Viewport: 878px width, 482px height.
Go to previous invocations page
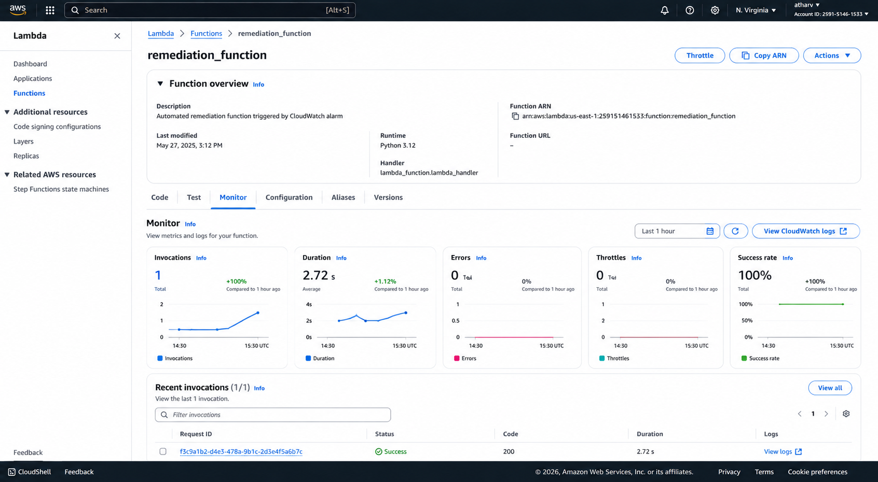point(800,414)
